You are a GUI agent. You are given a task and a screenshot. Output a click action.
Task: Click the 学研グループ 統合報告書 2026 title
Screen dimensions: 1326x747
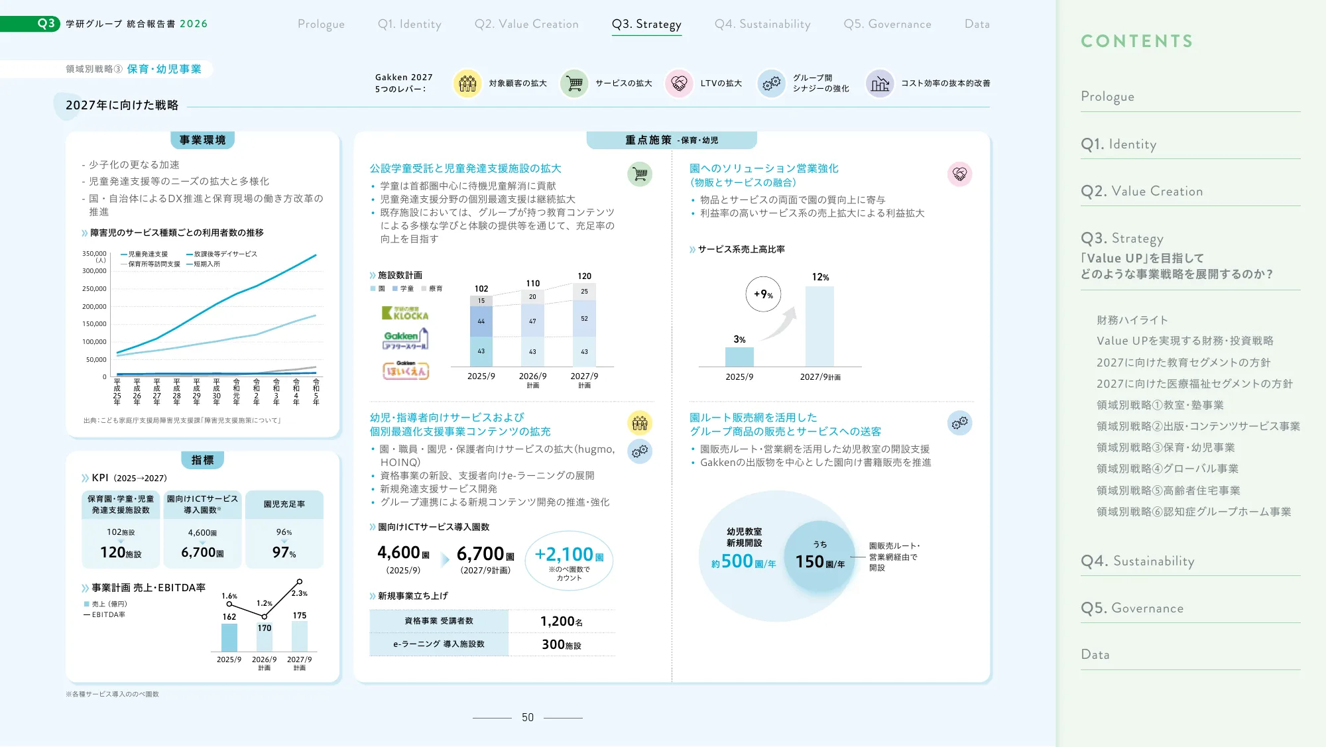(x=137, y=24)
